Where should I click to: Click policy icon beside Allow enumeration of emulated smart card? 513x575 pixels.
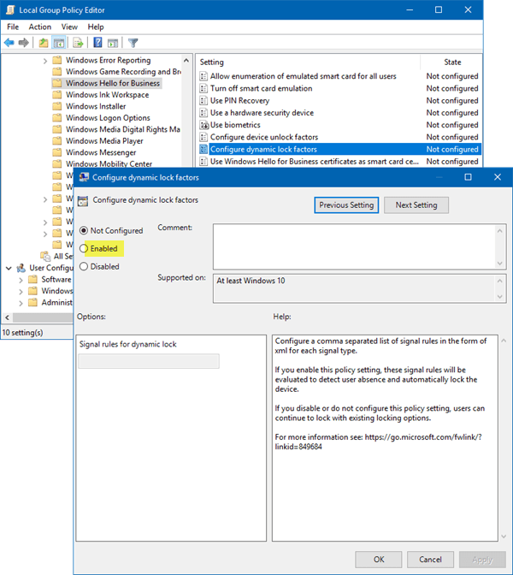coord(203,76)
